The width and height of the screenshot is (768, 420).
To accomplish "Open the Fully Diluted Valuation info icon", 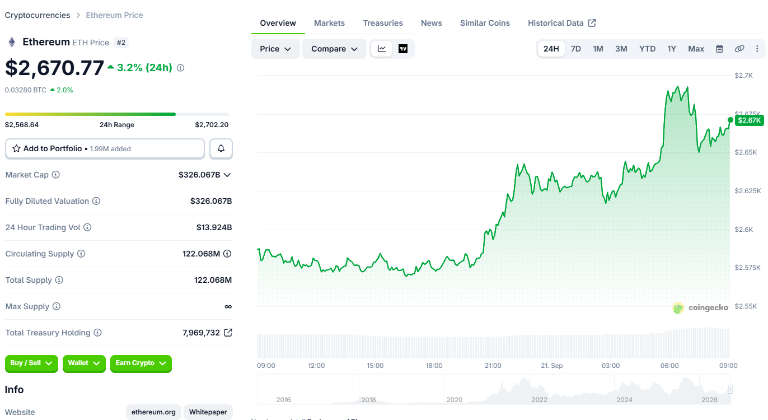I will click(96, 201).
